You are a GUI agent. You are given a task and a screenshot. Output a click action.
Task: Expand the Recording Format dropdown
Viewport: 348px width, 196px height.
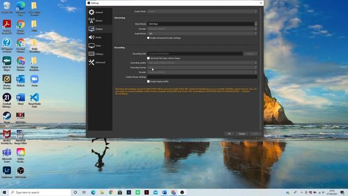pyautogui.click(x=202, y=68)
